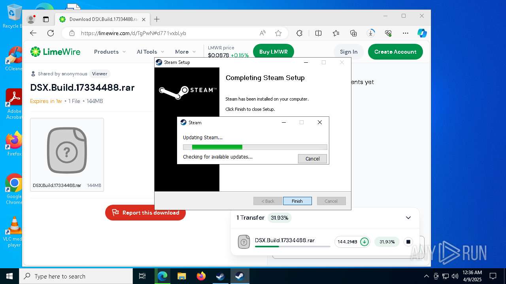The image size is (506, 284).
Task: Open network status tray icon
Action: click(446, 276)
